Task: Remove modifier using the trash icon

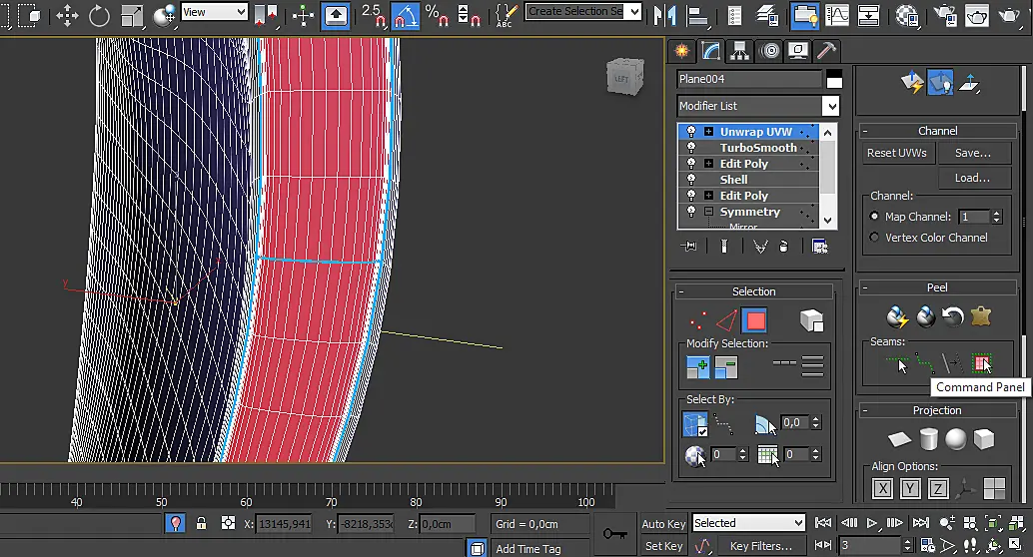Action: point(783,247)
